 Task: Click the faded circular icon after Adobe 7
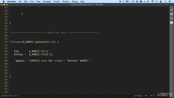[133, 1]
